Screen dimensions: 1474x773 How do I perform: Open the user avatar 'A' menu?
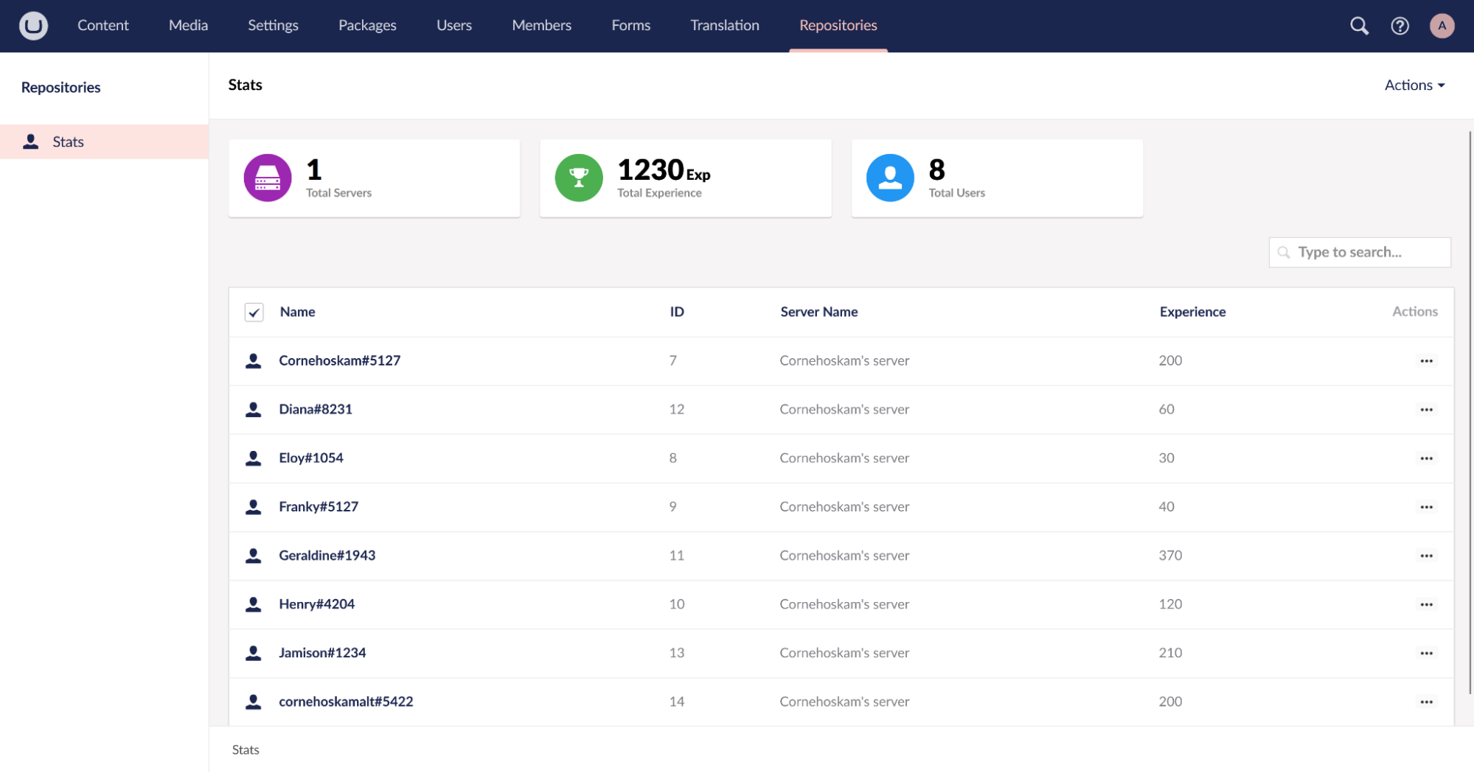(1442, 26)
